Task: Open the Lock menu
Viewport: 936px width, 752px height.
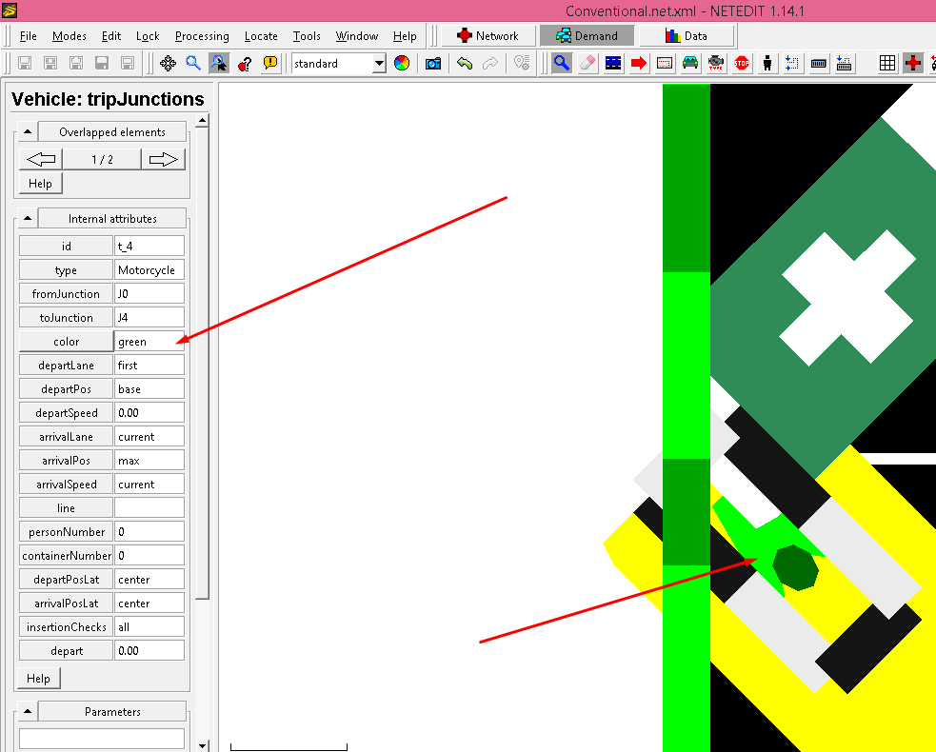Action: point(148,36)
